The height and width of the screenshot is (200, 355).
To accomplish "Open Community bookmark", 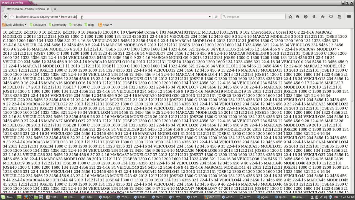I will (57, 25).
